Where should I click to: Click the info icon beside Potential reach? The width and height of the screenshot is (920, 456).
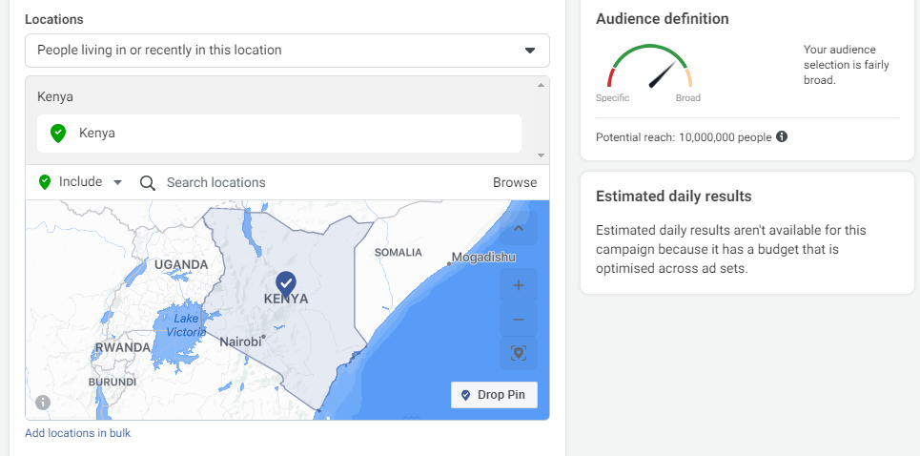(782, 136)
